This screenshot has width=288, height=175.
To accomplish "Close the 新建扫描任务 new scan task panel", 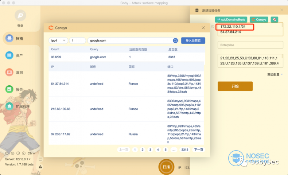I will click(281, 10).
